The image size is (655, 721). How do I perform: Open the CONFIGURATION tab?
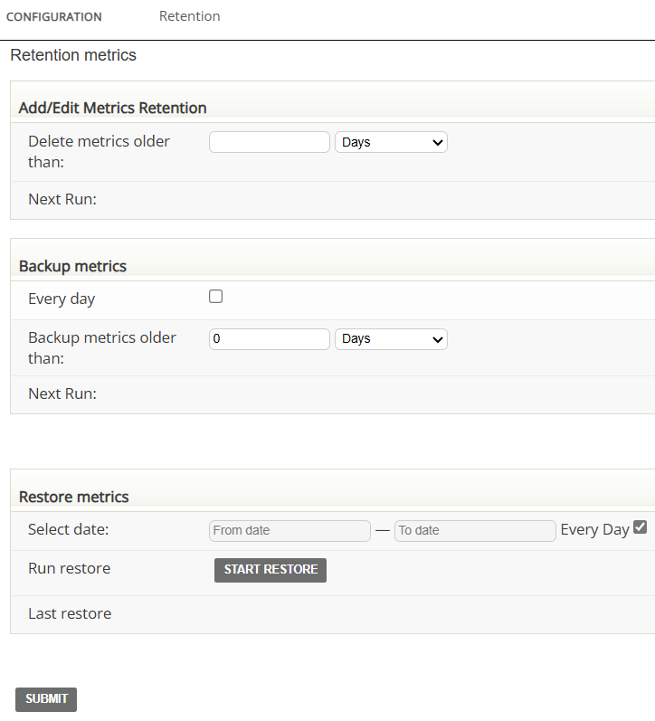click(x=54, y=17)
